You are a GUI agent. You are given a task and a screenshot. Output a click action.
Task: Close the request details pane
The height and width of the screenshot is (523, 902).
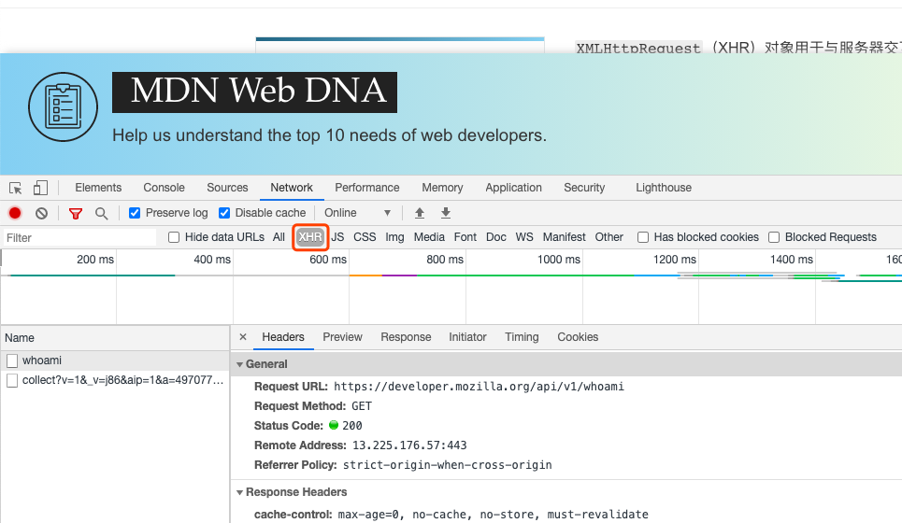point(243,337)
